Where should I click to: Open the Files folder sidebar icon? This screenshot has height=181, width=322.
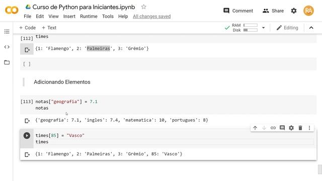click(x=7, y=62)
